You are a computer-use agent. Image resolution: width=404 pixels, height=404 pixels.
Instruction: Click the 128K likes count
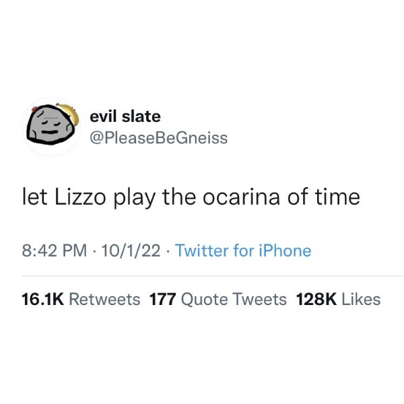click(316, 300)
